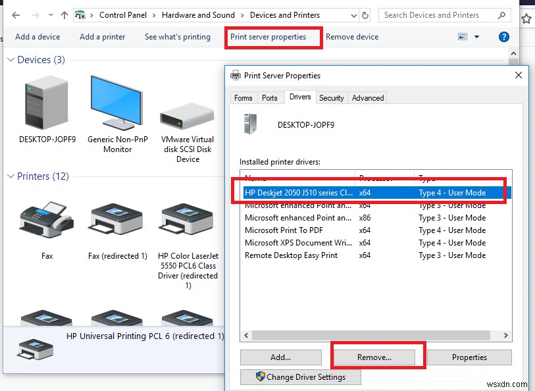Viewport: 535px width, 391px height.
Task: Switch to the Security tab
Action: [x=331, y=97]
